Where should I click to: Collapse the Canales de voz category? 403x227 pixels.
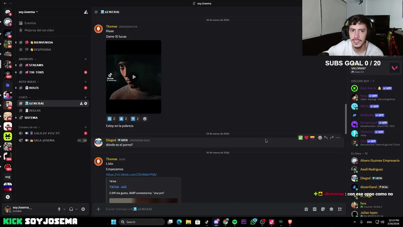[30, 127]
